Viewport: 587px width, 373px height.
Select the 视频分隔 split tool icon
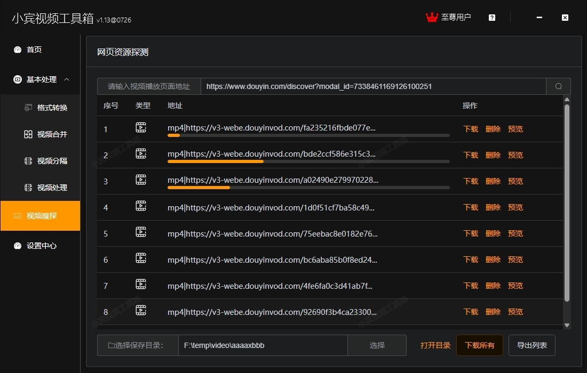27,161
